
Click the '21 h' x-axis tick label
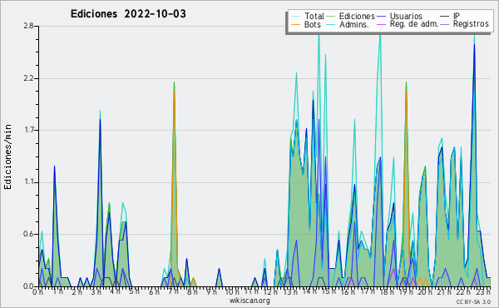click(444, 291)
